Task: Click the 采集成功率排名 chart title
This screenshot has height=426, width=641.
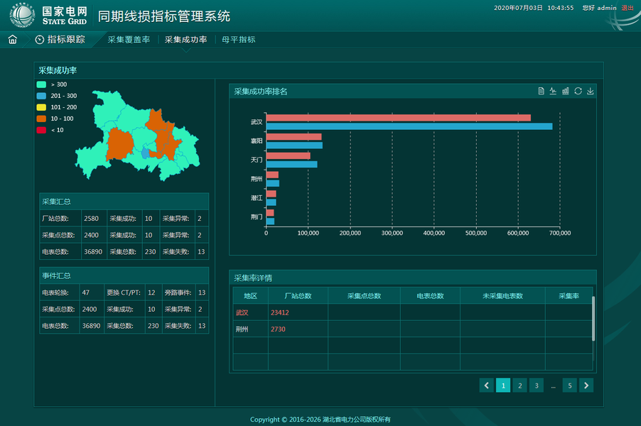Action: 261,92
